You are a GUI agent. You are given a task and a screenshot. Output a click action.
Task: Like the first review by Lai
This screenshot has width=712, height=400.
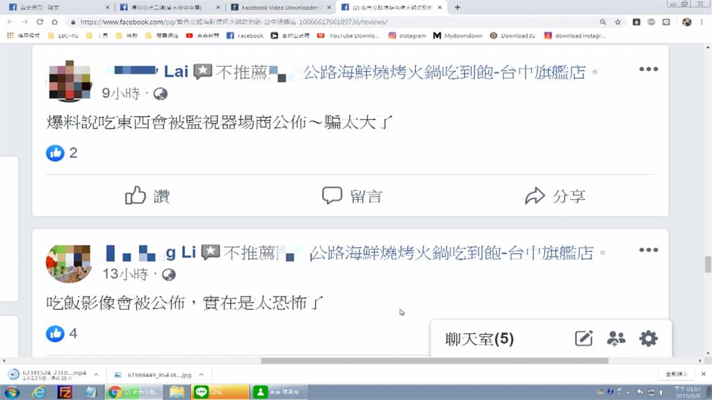point(147,196)
